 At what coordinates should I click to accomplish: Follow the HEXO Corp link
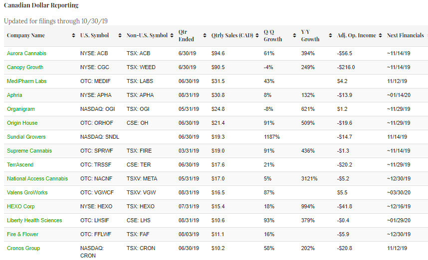click(x=20, y=206)
